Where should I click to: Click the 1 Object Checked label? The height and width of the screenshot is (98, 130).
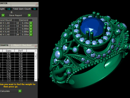point(21,45)
